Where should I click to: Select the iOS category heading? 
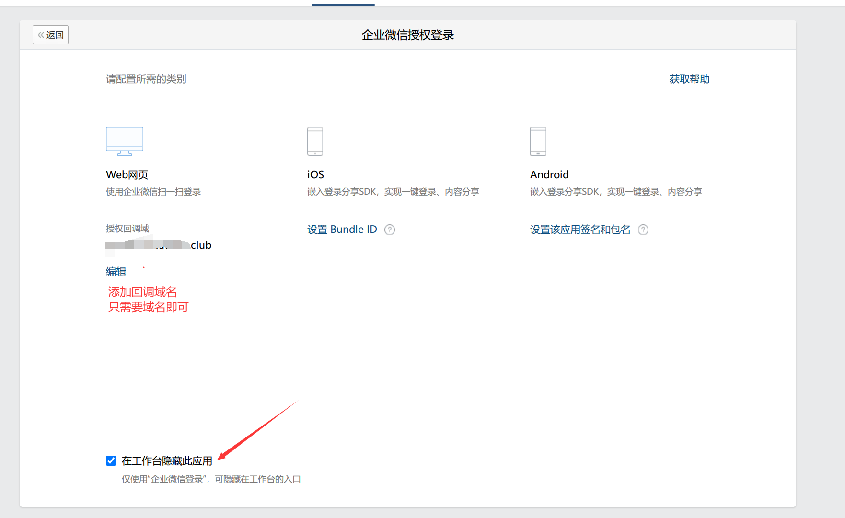tap(315, 175)
